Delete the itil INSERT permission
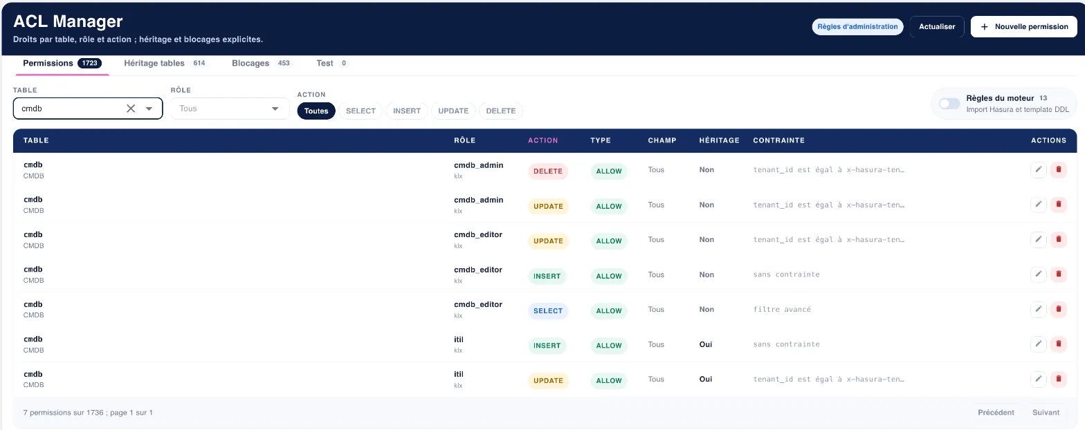1085x430 pixels. [1058, 344]
